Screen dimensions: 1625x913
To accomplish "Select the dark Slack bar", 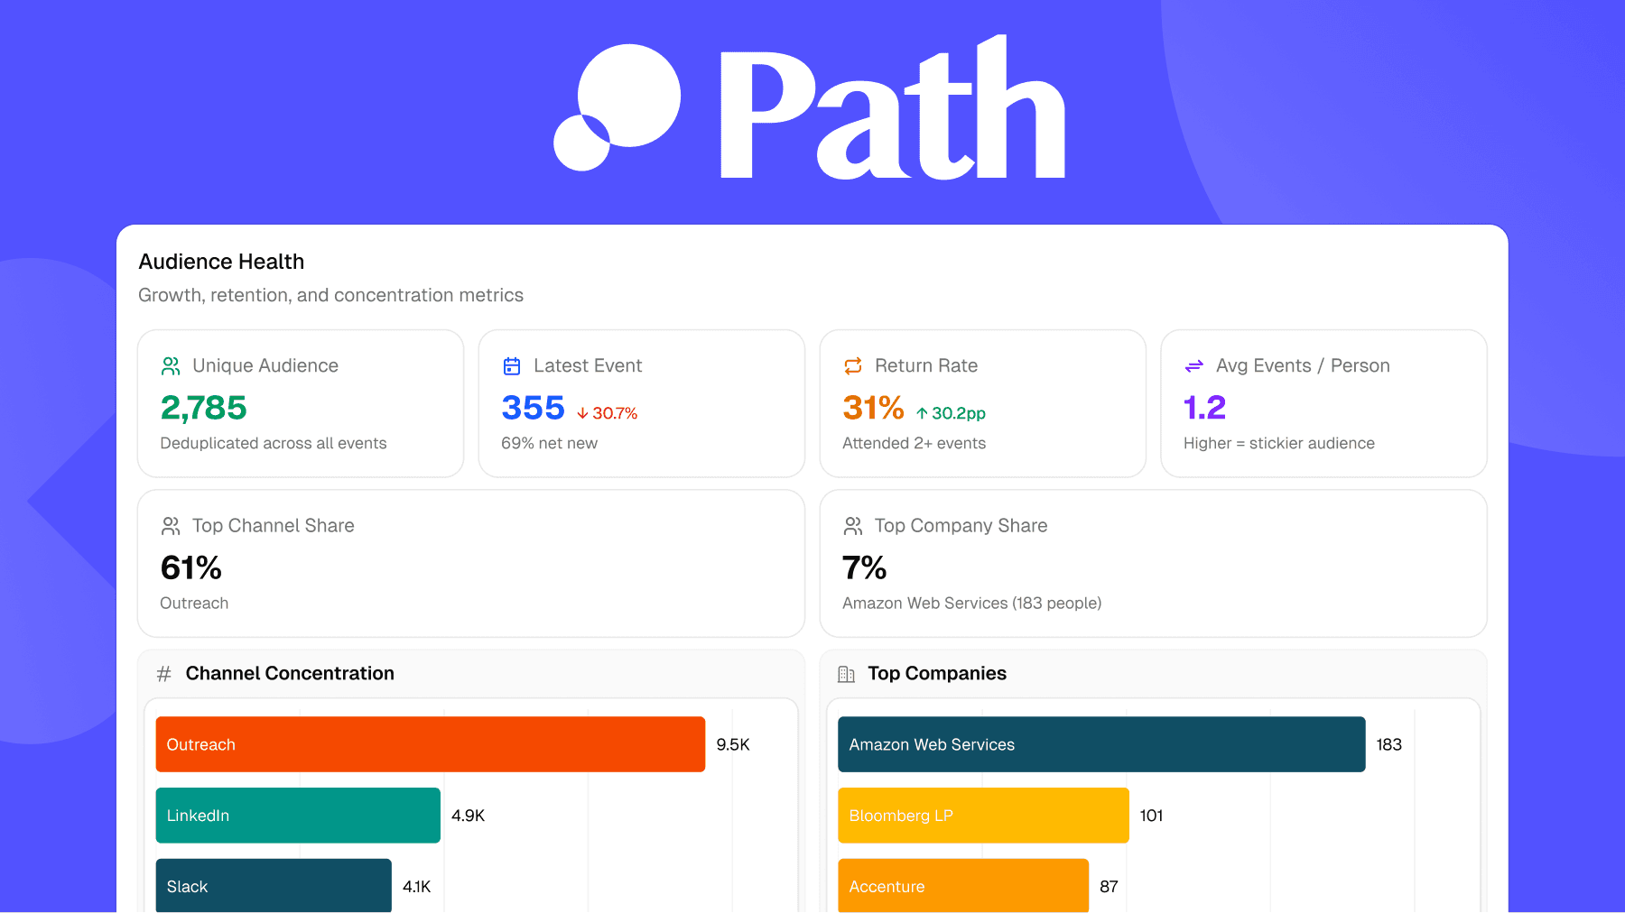I will pos(274,886).
